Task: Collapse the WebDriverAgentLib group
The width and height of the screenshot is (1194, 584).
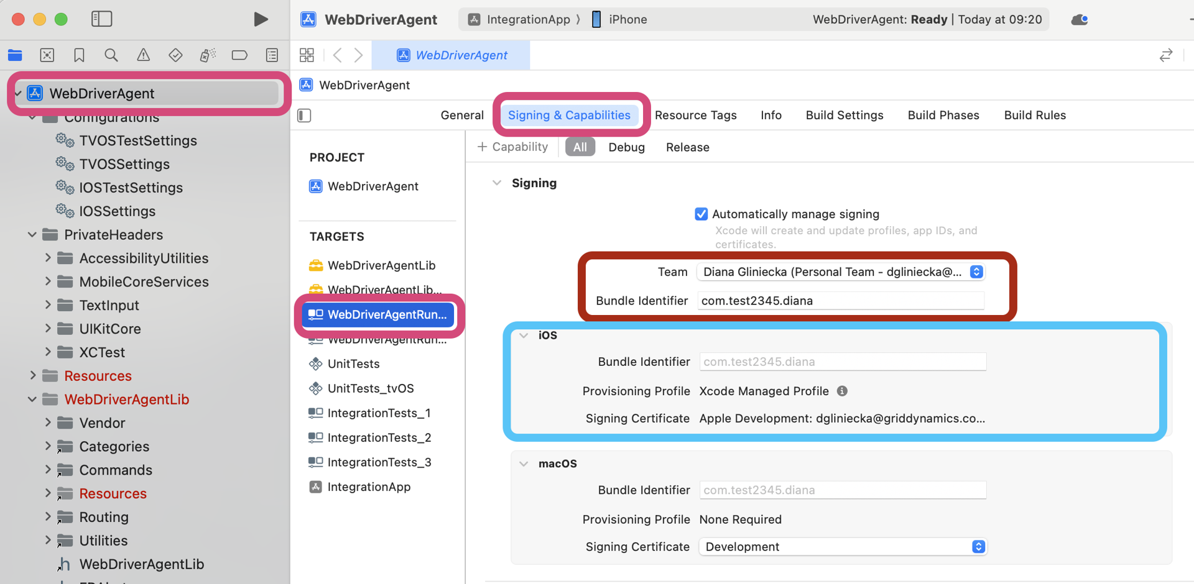Action: click(x=32, y=399)
